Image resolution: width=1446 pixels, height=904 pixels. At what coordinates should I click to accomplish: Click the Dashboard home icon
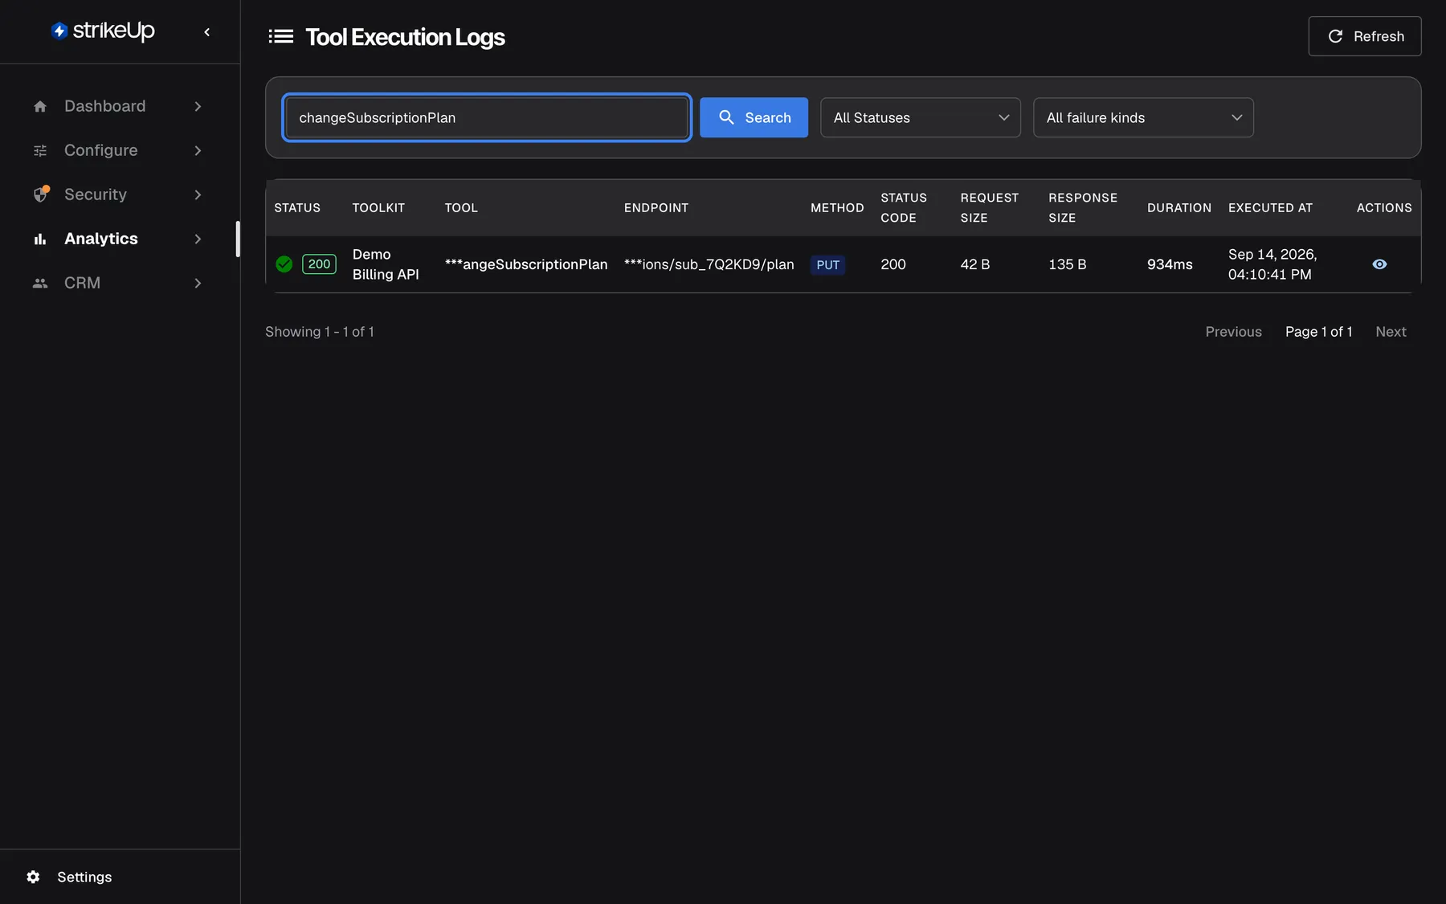pyautogui.click(x=40, y=106)
